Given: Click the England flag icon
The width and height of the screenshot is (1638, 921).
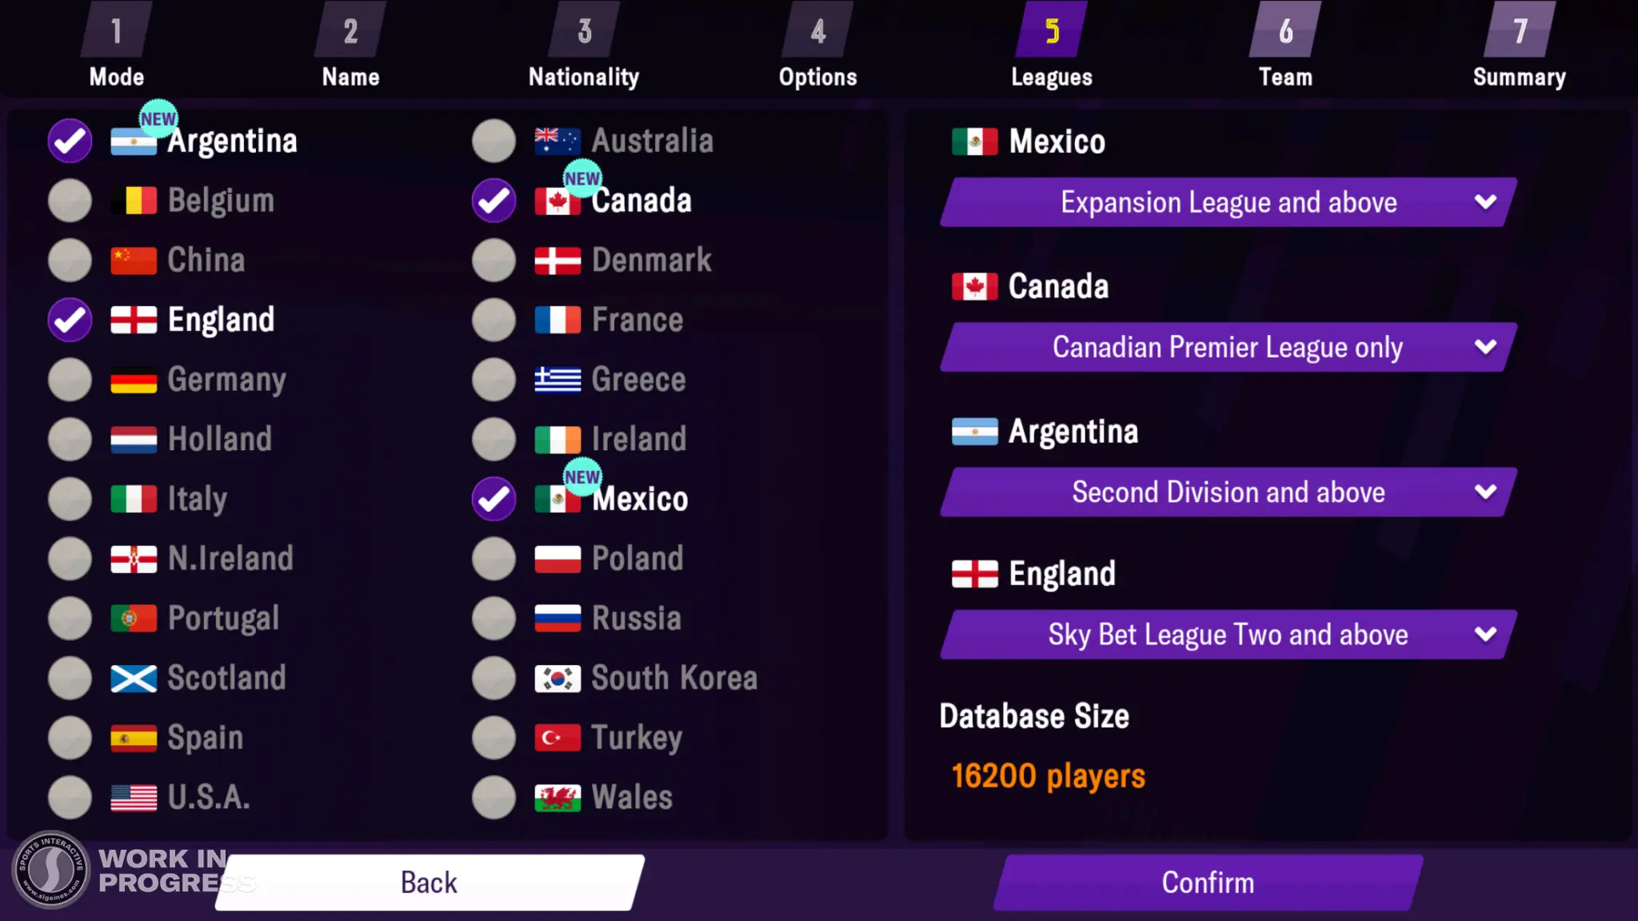Looking at the screenshot, I should click(132, 319).
